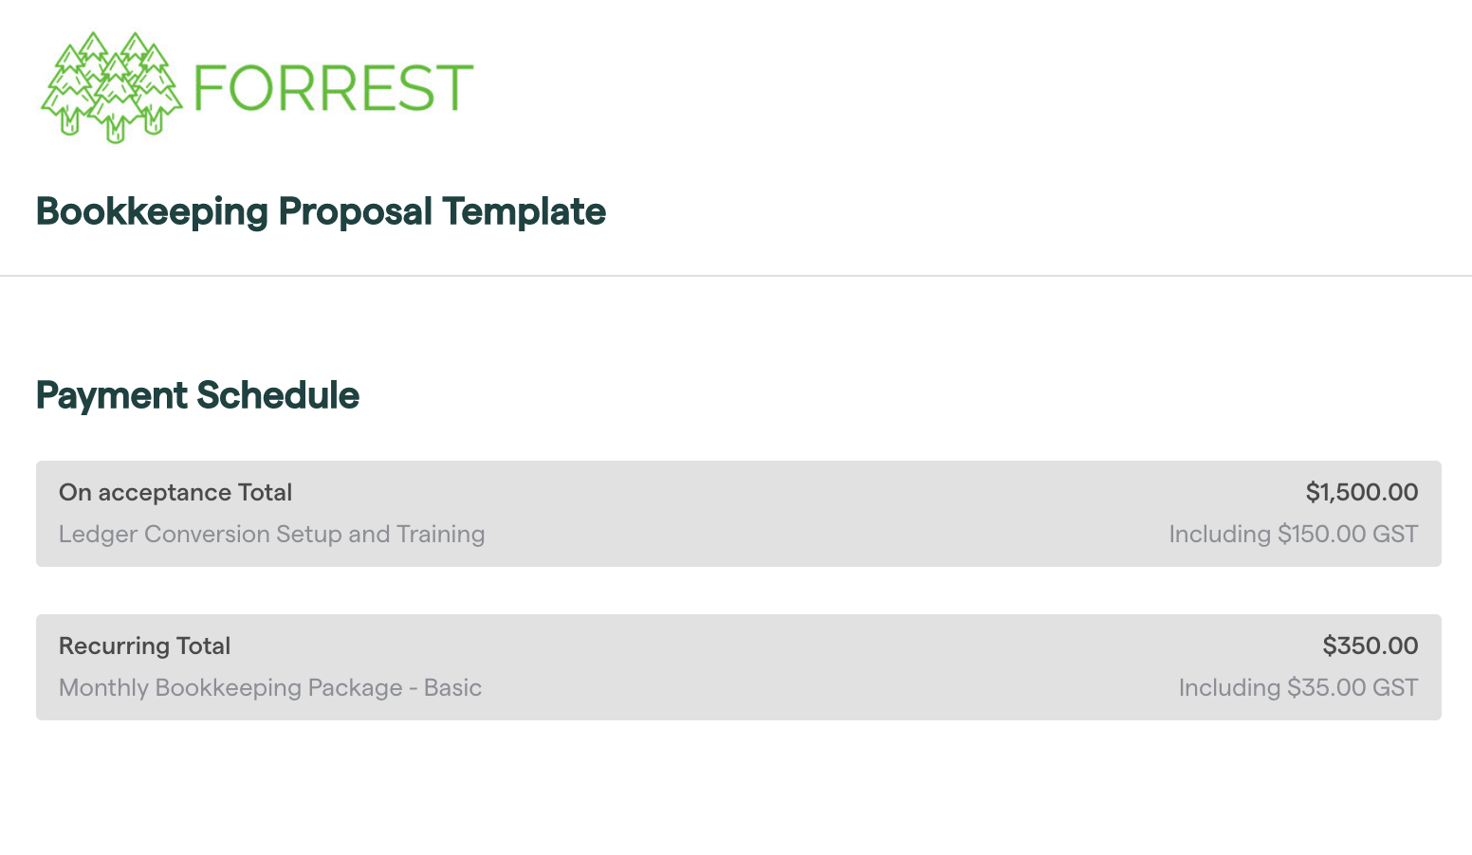Click the divider line below the title

pos(736,276)
